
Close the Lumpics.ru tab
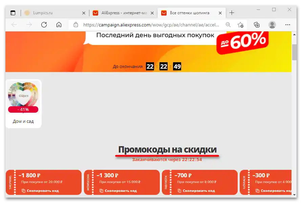click(84, 13)
